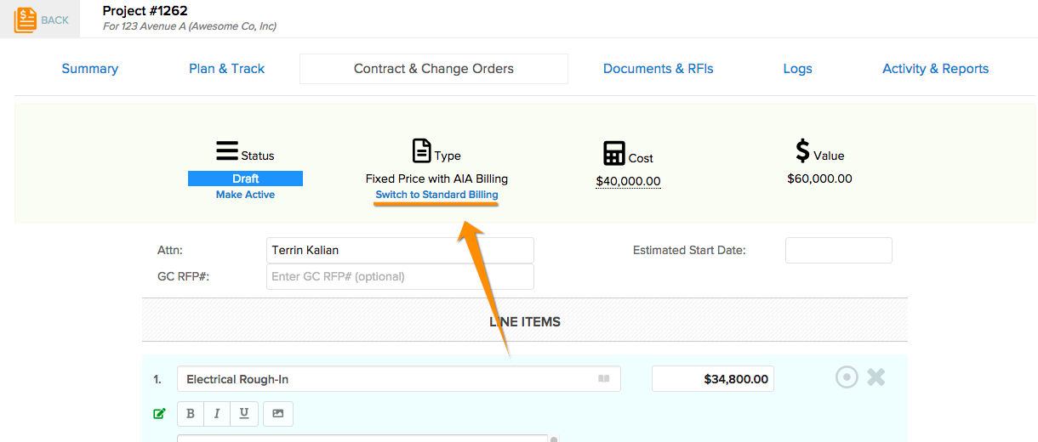Image resolution: width=1038 pixels, height=442 pixels.
Task: Click the Status list icon
Action: 227,151
